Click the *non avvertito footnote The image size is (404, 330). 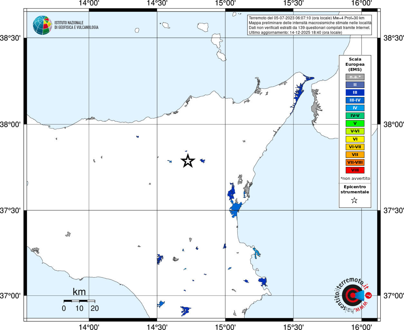(355, 179)
